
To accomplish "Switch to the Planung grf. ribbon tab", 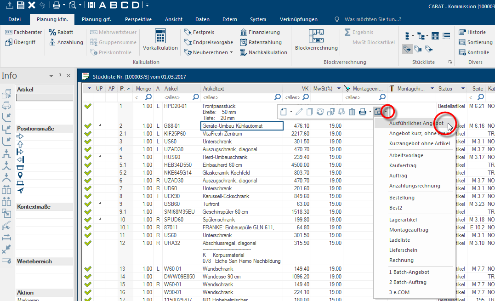I will 97,19.
